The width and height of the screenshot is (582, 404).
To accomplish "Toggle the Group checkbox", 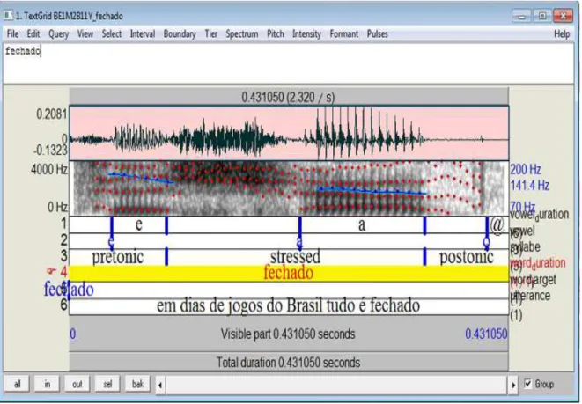I will coord(527,384).
